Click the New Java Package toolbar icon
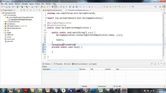 coord(32,7)
